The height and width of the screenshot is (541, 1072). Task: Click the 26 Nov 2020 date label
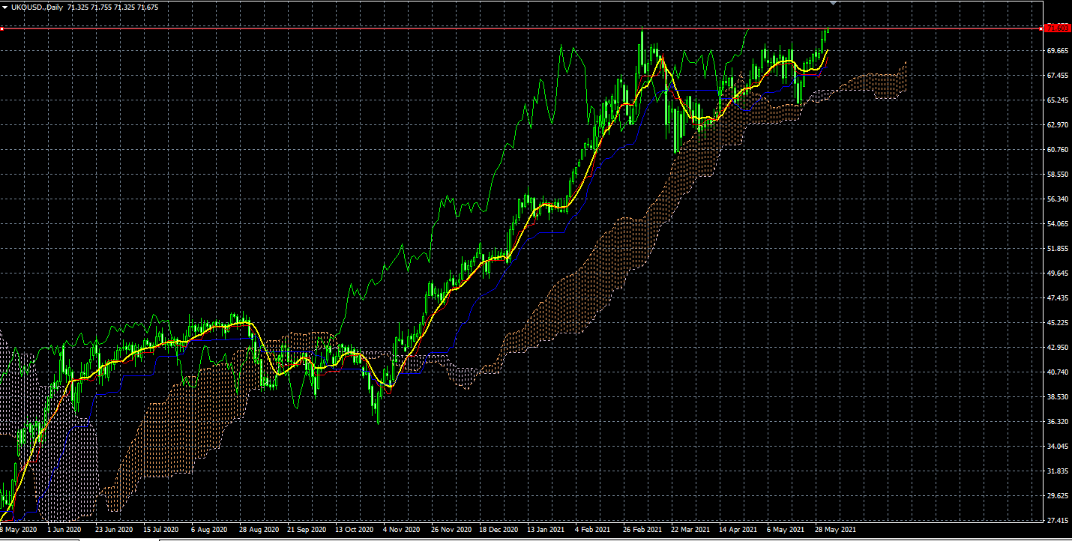coord(451,530)
